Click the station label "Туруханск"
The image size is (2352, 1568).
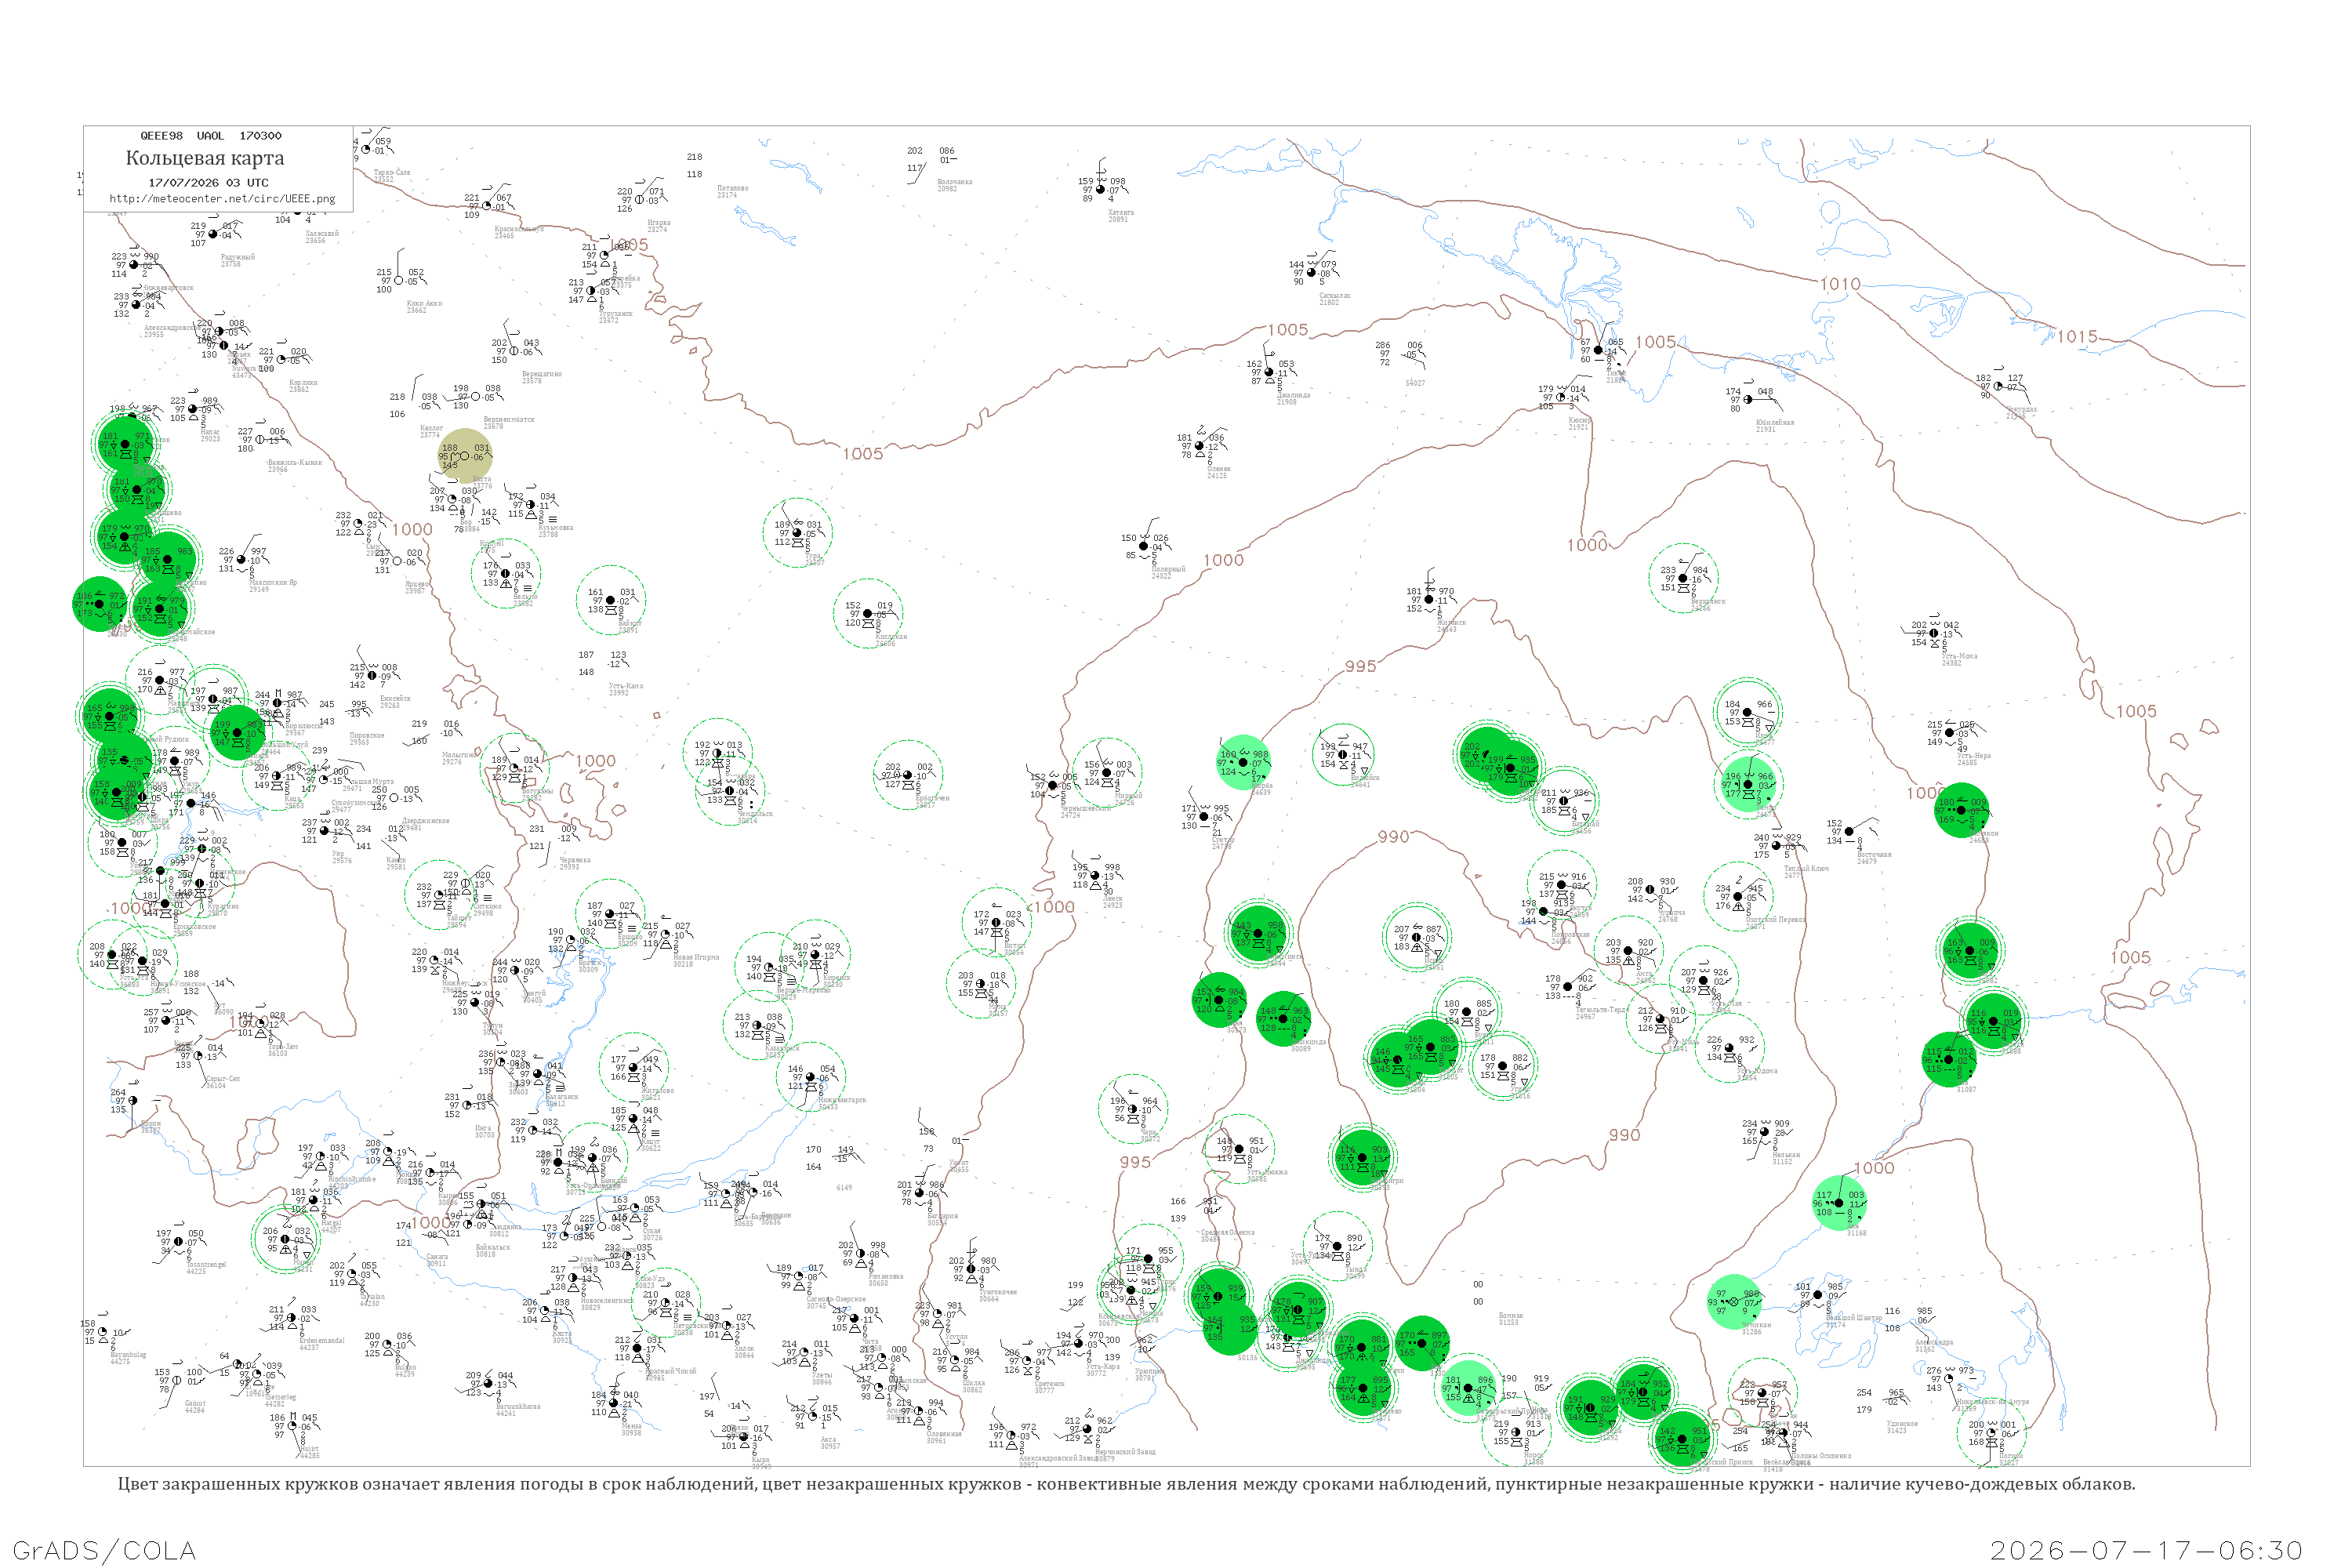pyautogui.click(x=616, y=314)
